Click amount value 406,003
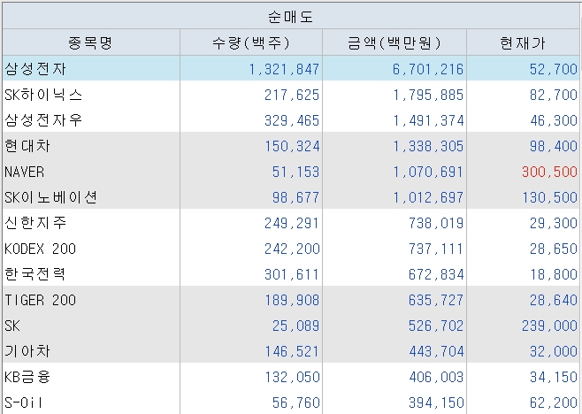The width and height of the screenshot is (582, 414). 436,377
